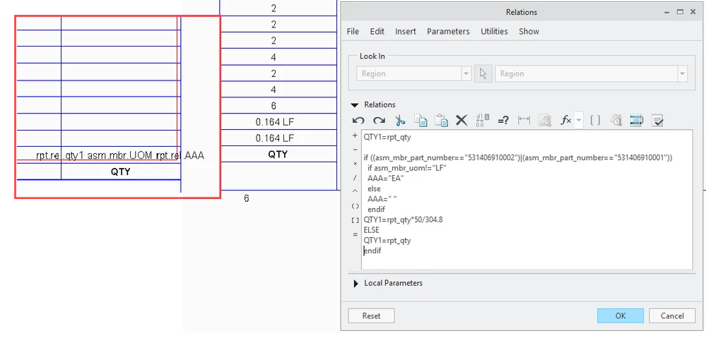Open the Utilities menu
The image size is (706, 338).
pos(494,32)
